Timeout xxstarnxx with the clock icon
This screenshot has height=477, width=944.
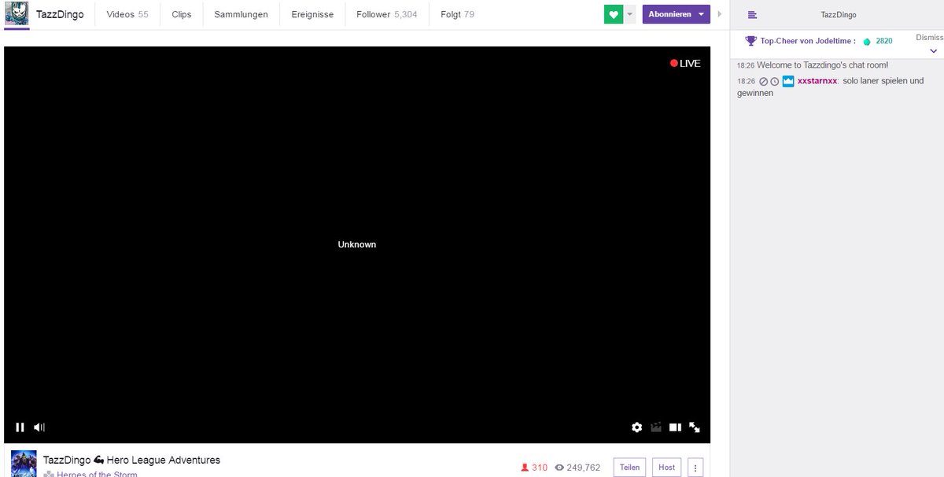click(x=774, y=81)
